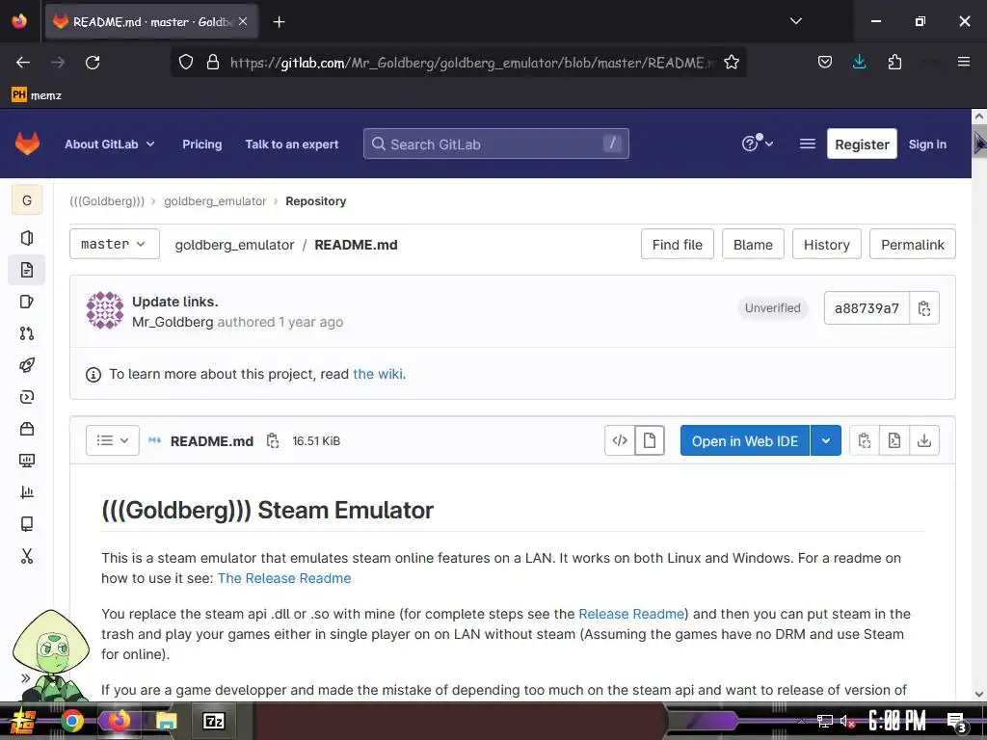Open the Deployments sidebar icon
The width and height of the screenshot is (987, 740).
(26, 397)
